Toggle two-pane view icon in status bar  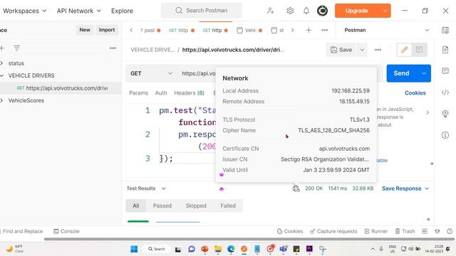click(x=425, y=231)
